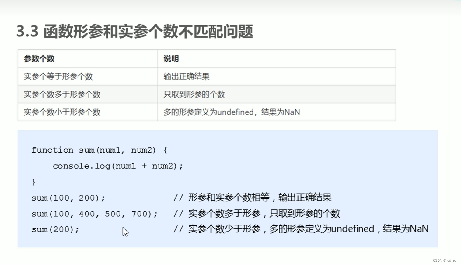The width and height of the screenshot is (461, 265).
Task: Select the console.log(num1 + num2) line
Action: [x=118, y=166]
